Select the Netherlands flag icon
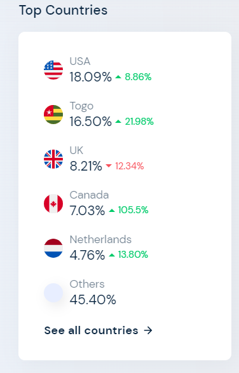 pyautogui.click(x=53, y=248)
